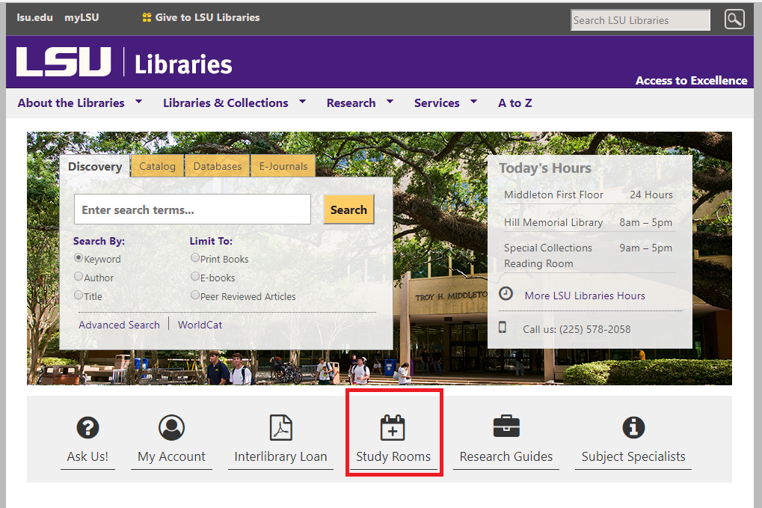This screenshot has width=762, height=508.
Task: Click the LSU logo
Action: pyautogui.click(x=64, y=62)
